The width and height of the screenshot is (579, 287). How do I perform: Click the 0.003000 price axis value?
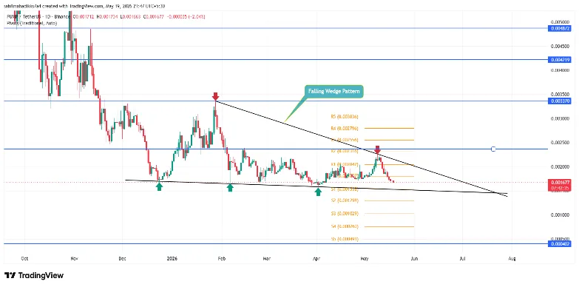pyautogui.click(x=559, y=118)
